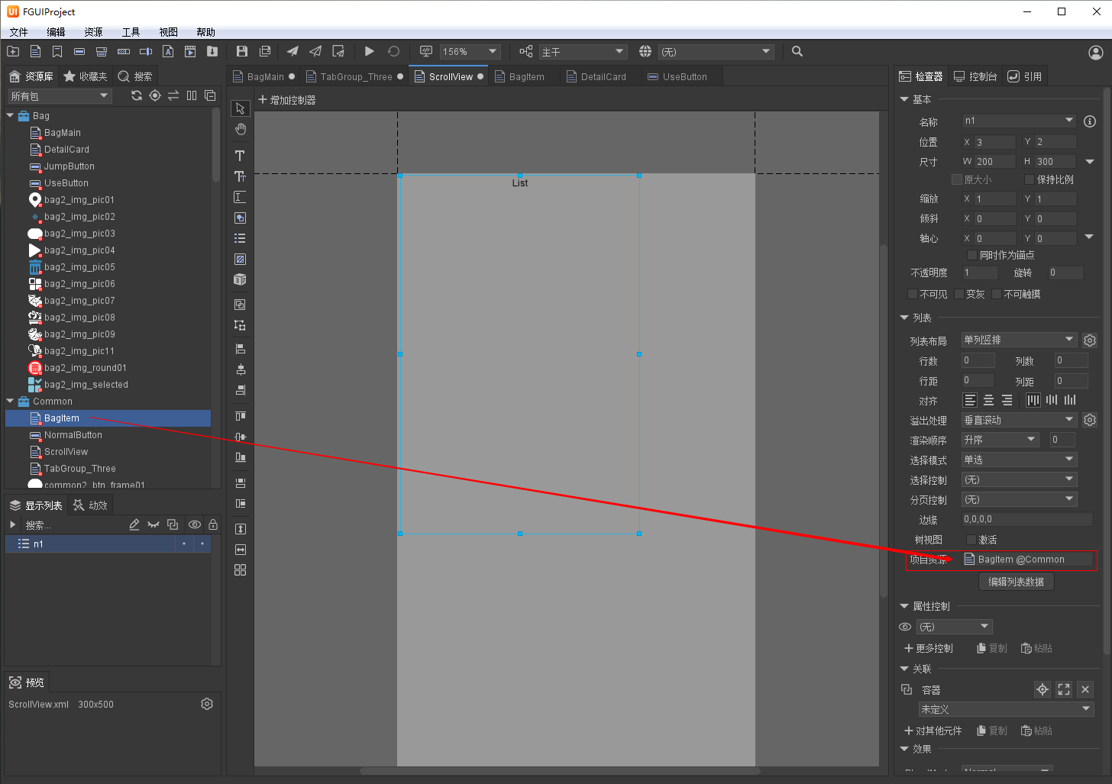Screen dimensions: 1112x784
Task: Click the publish paper plane icon
Action: (293, 51)
